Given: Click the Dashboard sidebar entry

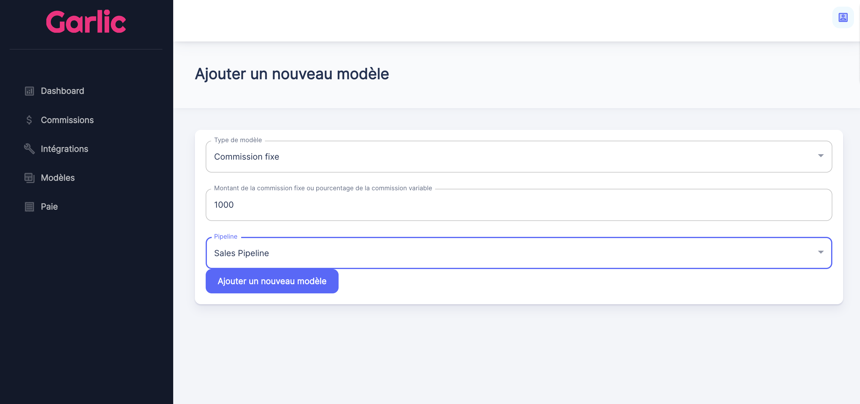Looking at the screenshot, I should coord(62,91).
